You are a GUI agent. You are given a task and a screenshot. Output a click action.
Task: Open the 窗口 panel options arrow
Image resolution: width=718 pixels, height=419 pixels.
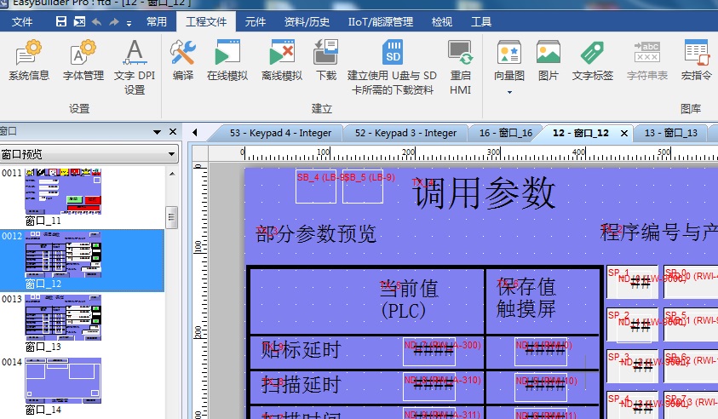(157, 132)
